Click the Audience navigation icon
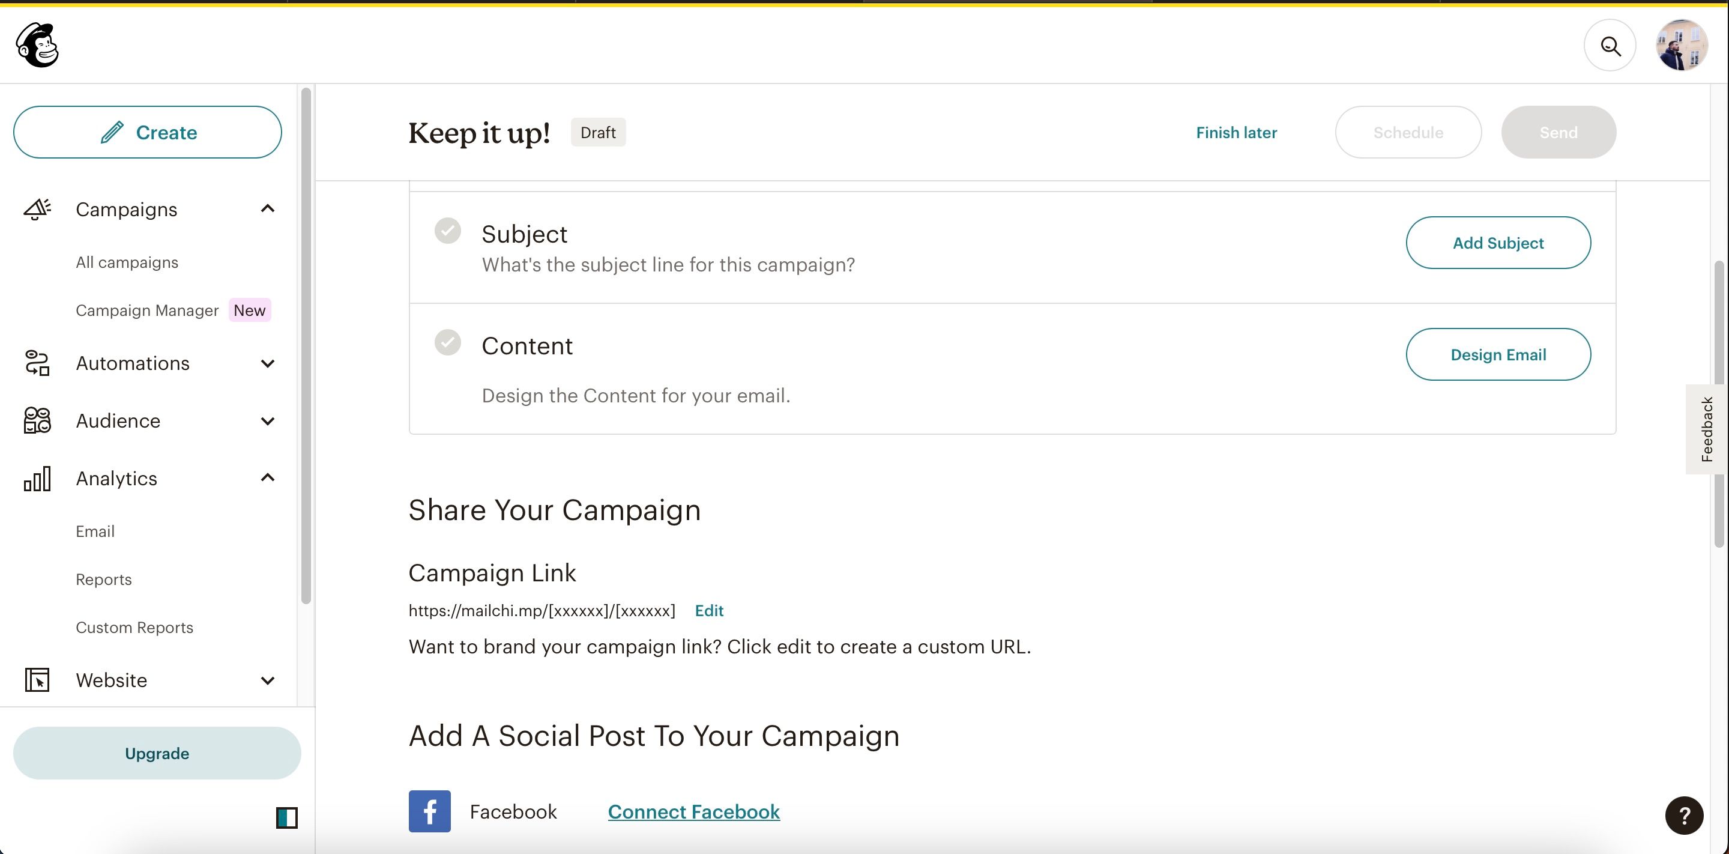This screenshot has width=1729, height=854. click(x=38, y=420)
